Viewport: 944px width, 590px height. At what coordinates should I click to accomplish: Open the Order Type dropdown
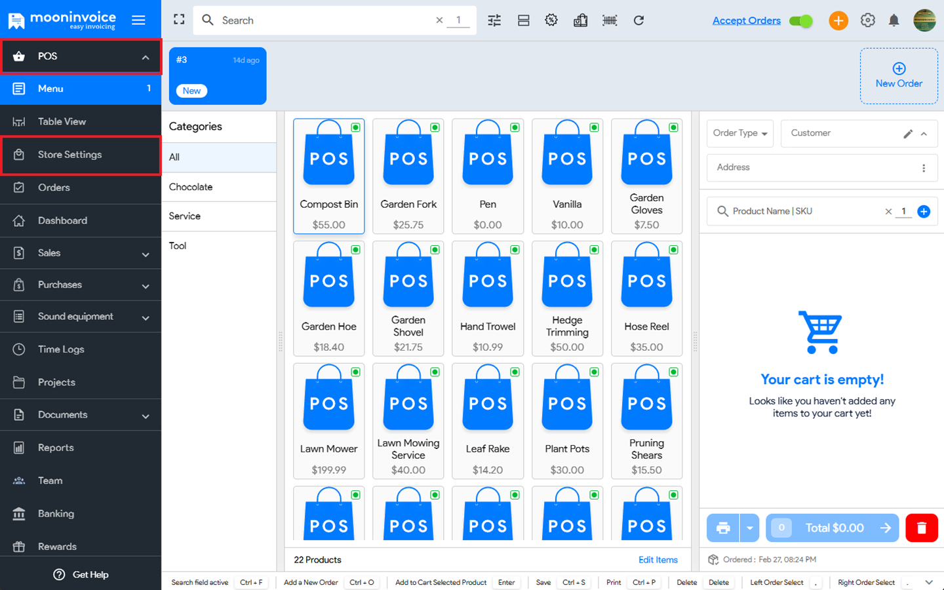click(739, 133)
